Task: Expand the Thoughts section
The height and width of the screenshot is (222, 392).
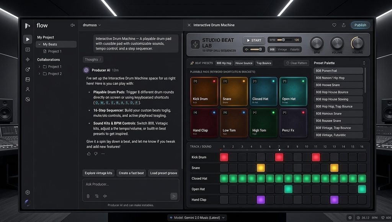Action: click(x=93, y=60)
